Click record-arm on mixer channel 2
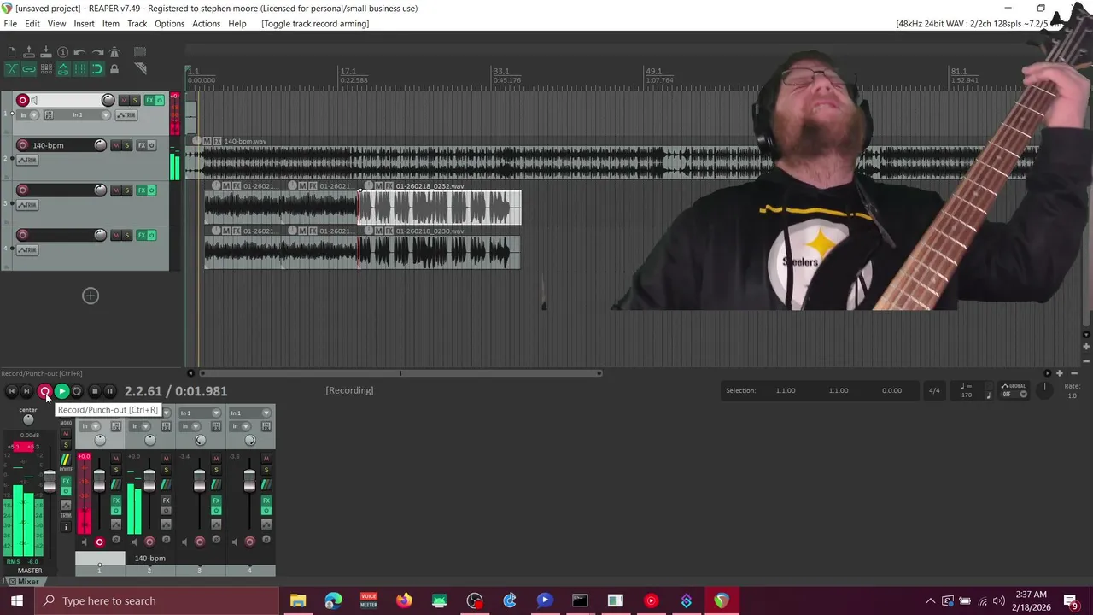This screenshot has height=615, width=1093. pyautogui.click(x=149, y=542)
